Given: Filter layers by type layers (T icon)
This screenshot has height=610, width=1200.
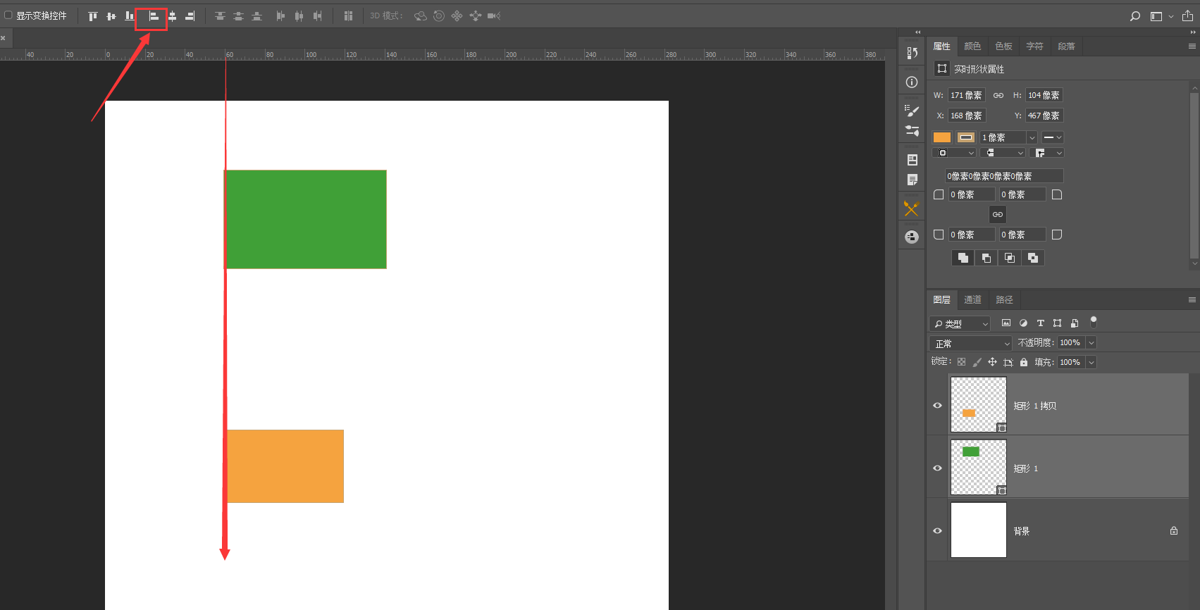Looking at the screenshot, I should coord(1040,323).
